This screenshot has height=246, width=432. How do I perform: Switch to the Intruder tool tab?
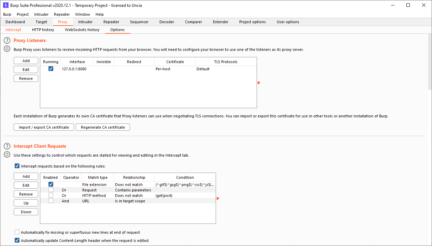[85, 22]
